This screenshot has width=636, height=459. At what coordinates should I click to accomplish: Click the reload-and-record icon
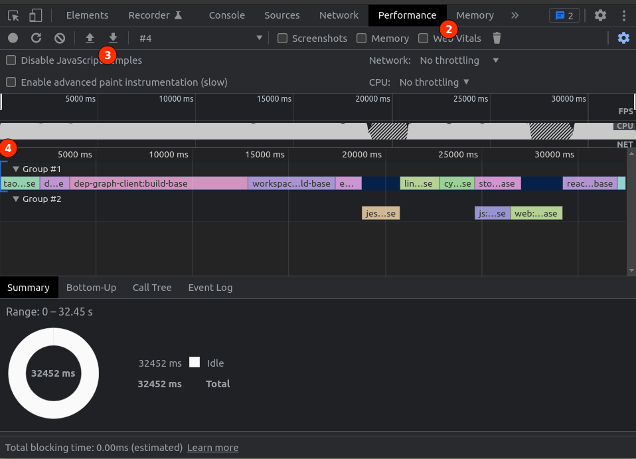point(37,38)
